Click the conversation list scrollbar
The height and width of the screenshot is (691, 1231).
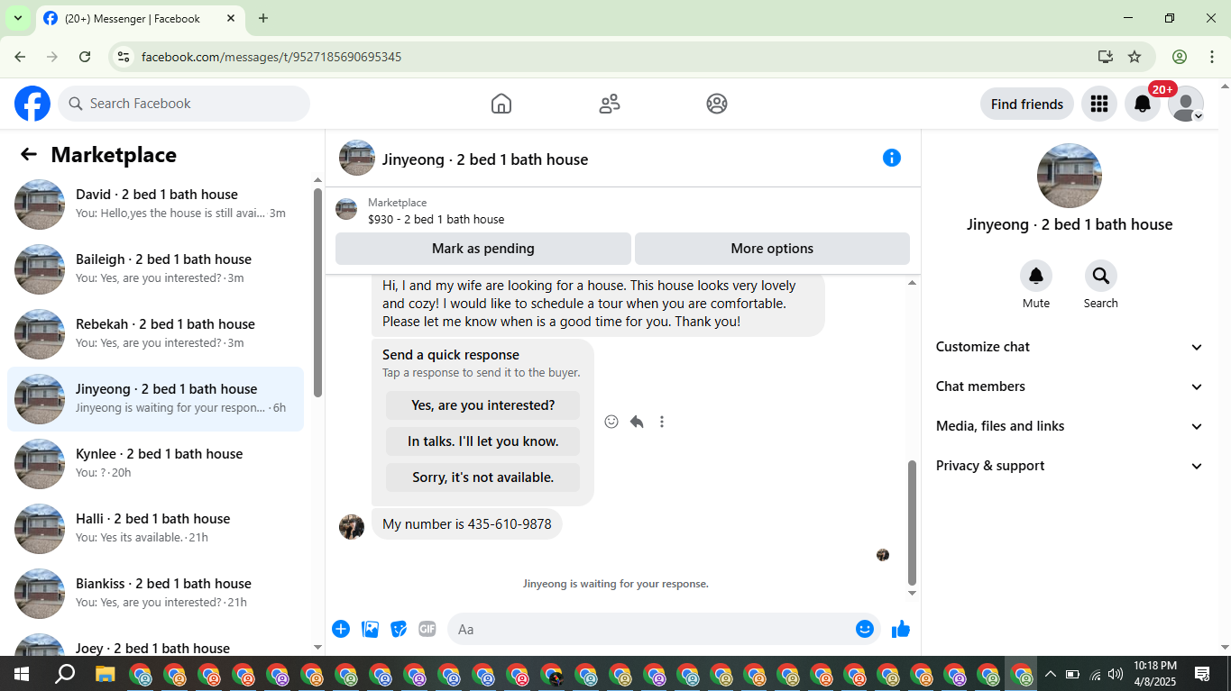pos(317,293)
